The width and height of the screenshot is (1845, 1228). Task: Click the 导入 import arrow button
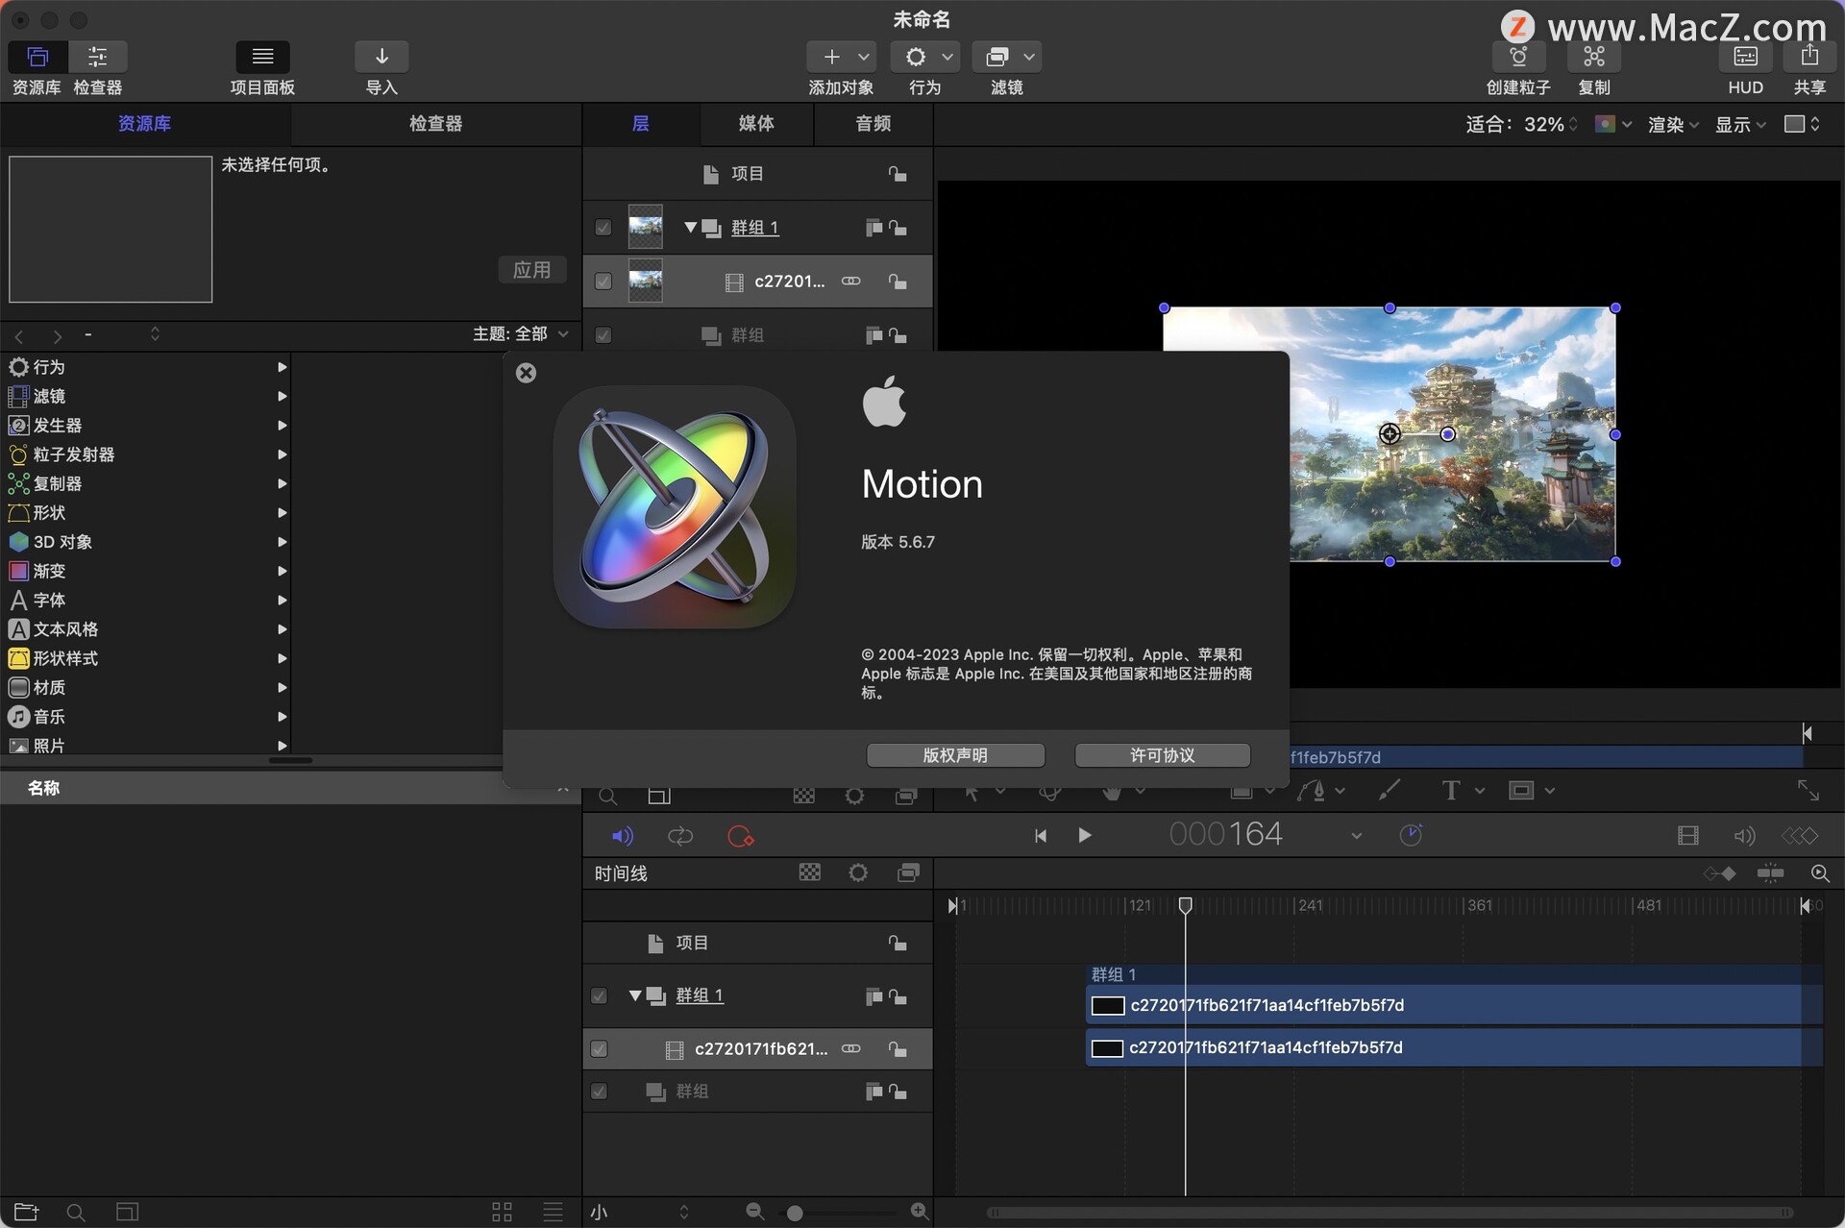(381, 57)
